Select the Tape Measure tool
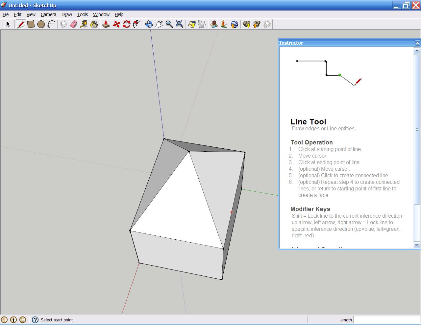 coord(83,24)
